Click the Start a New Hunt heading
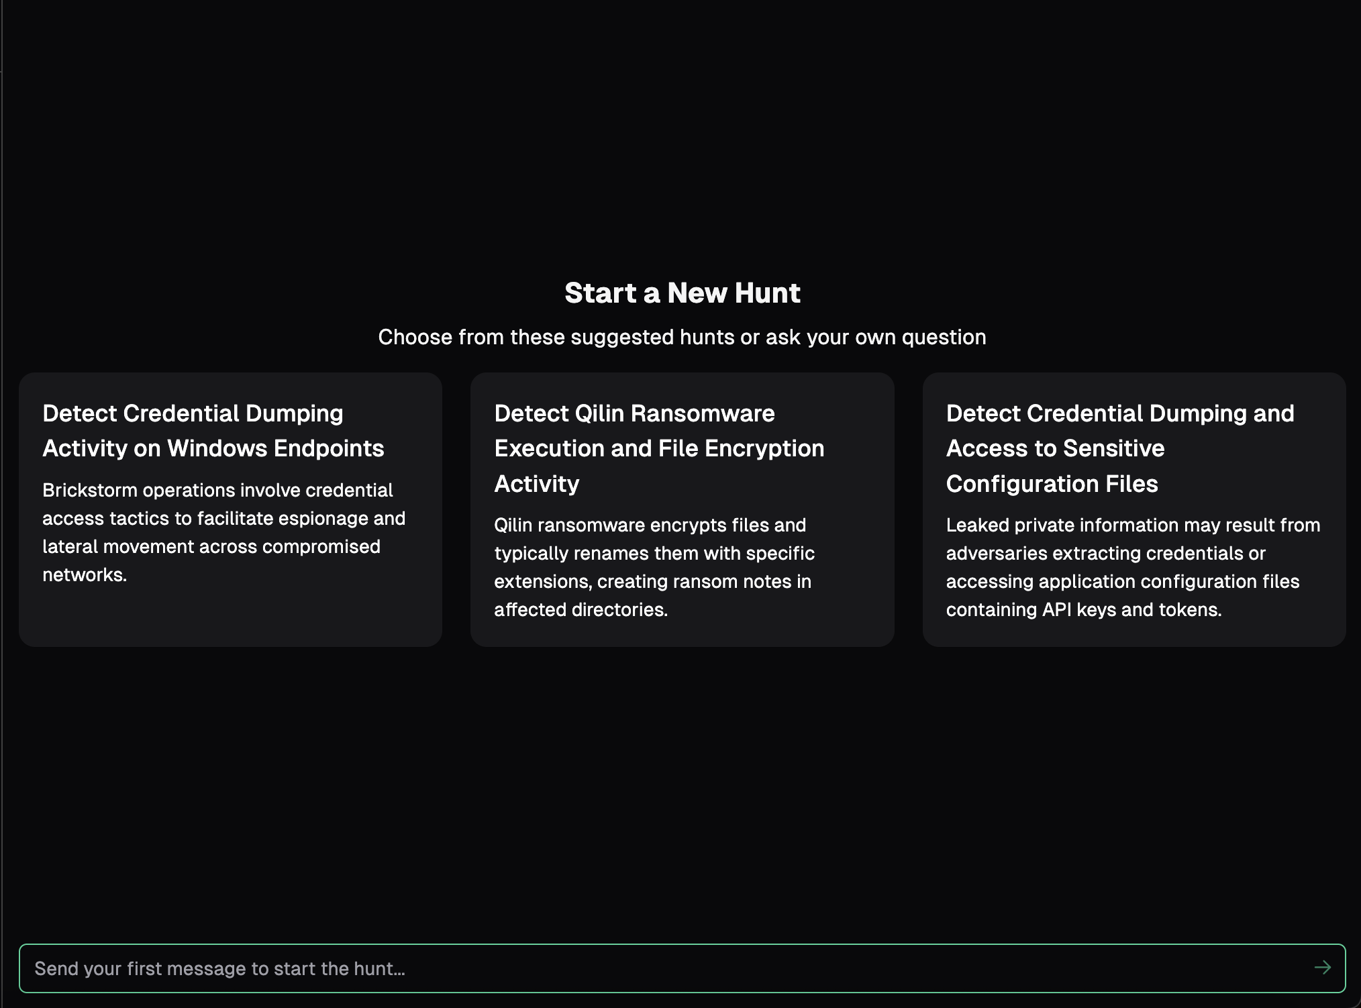Image resolution: width=1361 pixels, height=1008 pixels. (x=682, y=293)
